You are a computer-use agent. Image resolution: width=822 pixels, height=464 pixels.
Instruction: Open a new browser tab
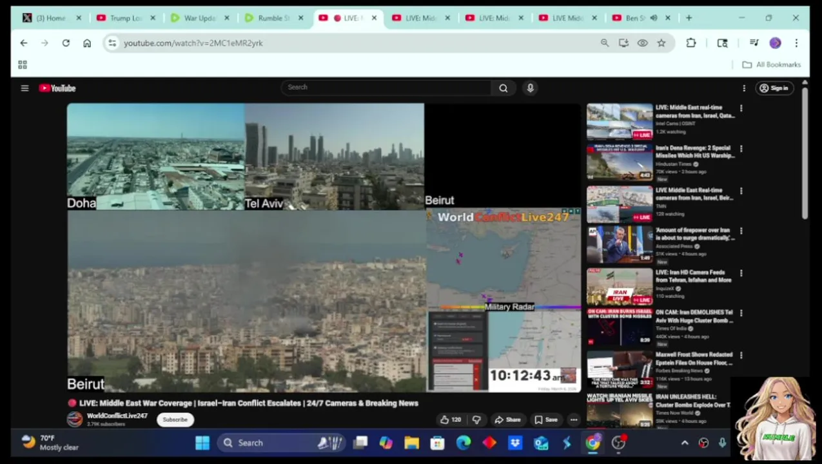[689, 18]
